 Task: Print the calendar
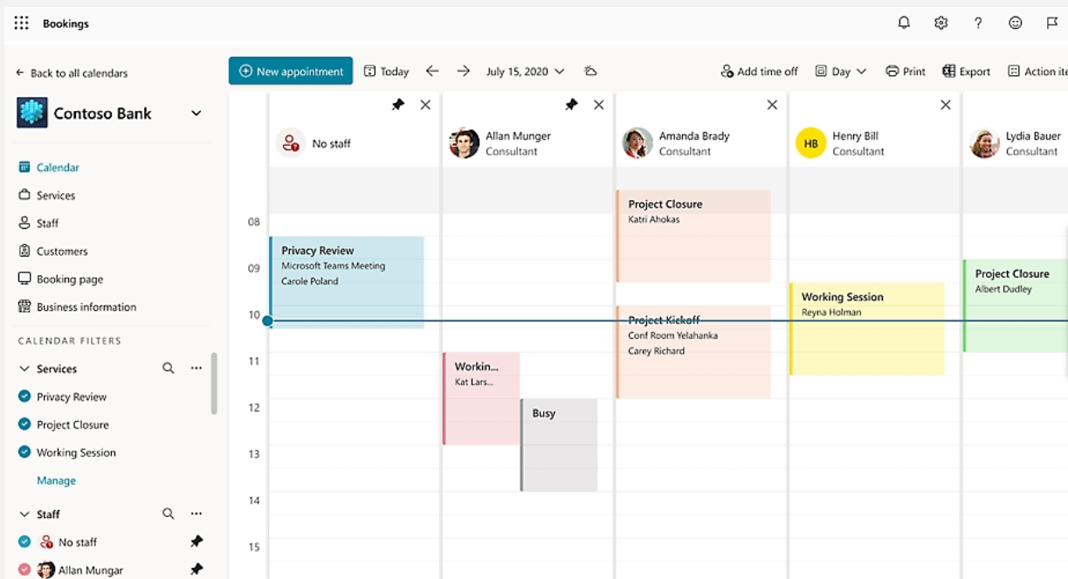905,72
